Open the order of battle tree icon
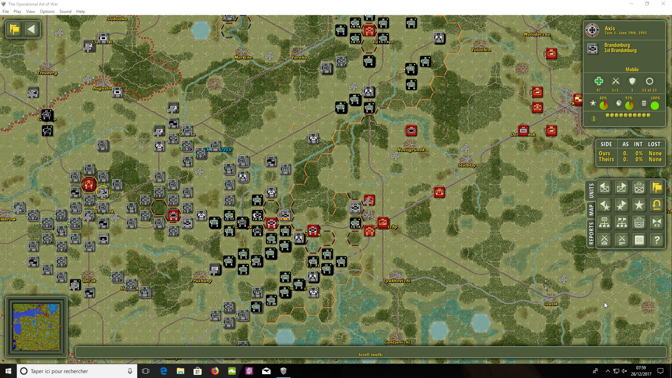This screenshot has width=672, height=378. (x=604, y=223)
